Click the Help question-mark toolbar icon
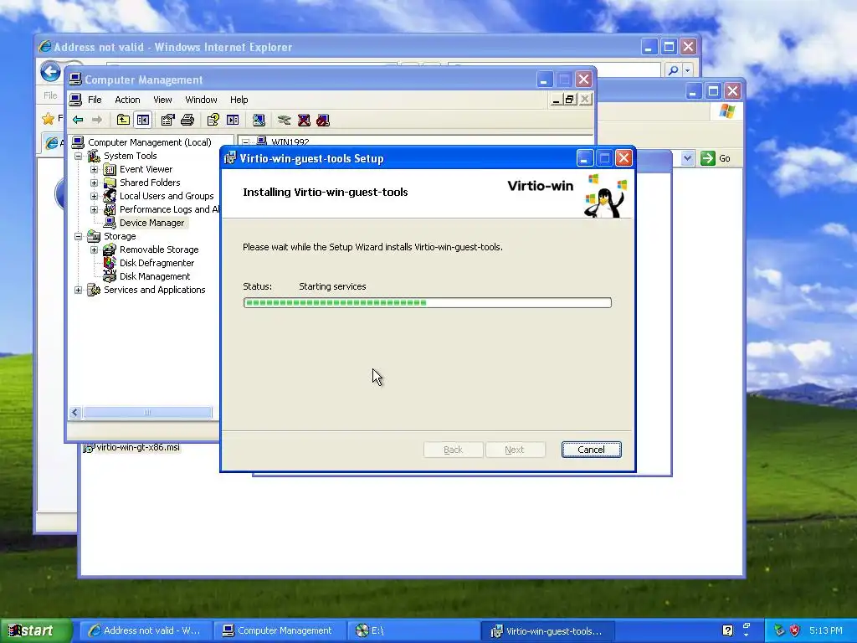This screenshot has height=643, width=857. tap(213, 120)
